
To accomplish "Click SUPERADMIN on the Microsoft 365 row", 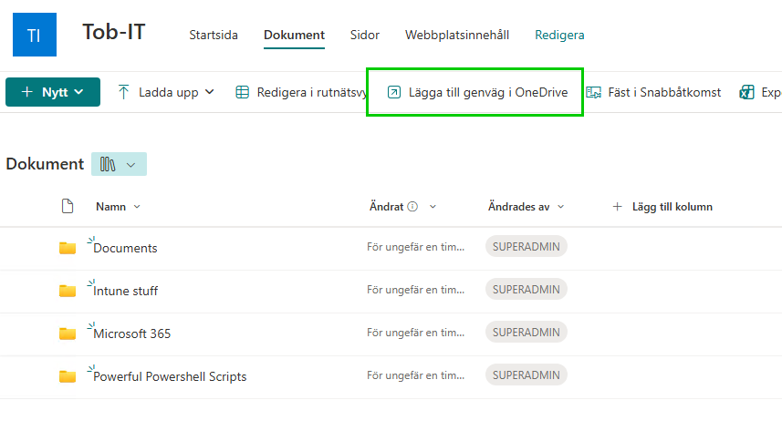I will tap(527, 333).
